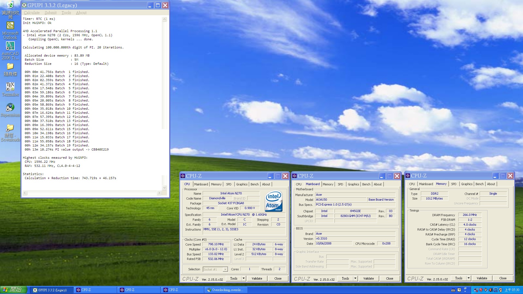Open About menu in GPUPI

click(81, 13)
